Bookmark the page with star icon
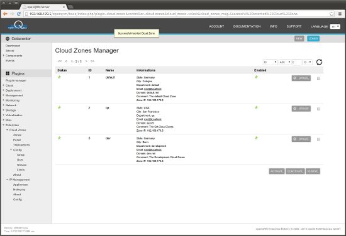The image size is (346, 236). tap(332, 14)
